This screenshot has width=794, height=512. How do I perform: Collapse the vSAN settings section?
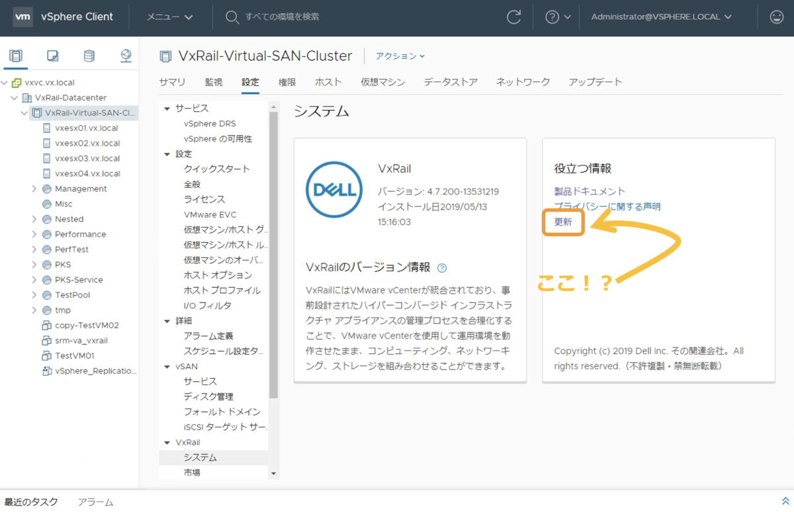click(x=167, y=366)
